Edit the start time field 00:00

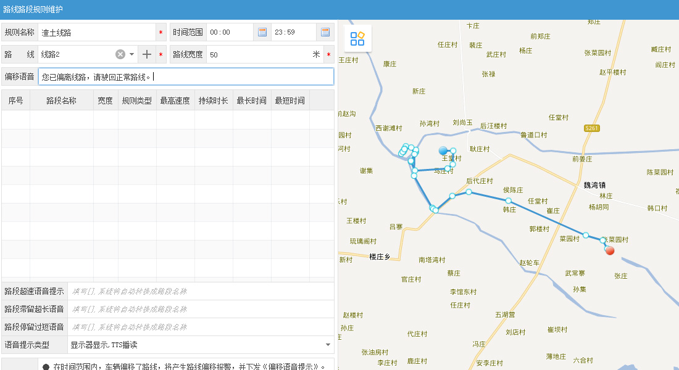click(x=230, y=33)
